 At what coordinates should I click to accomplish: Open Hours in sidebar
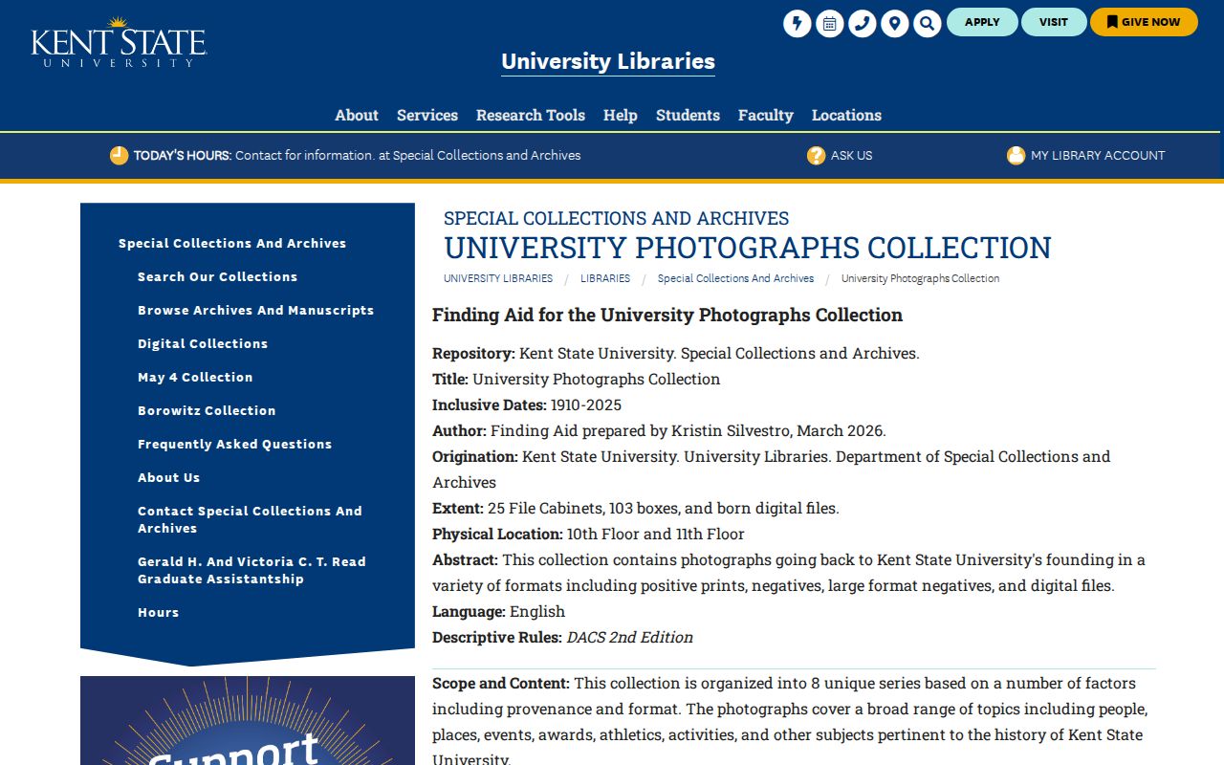pos(159,612)
